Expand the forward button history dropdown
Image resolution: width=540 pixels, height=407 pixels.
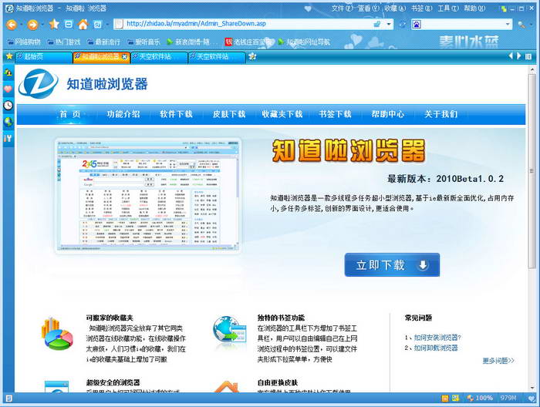[x=42, y=25]
